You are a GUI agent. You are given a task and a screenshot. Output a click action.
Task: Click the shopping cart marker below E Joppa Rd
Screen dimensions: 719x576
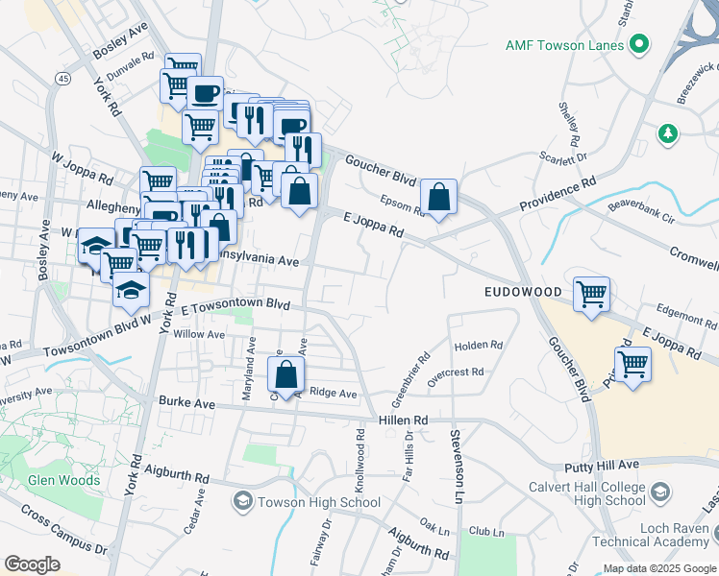coord(632,365)
